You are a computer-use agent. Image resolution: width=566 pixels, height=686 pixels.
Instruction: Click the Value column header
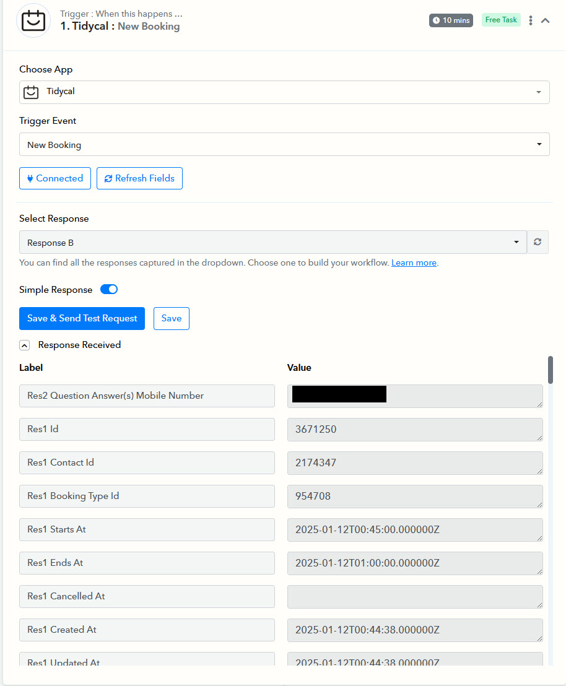tap(299, 368)
